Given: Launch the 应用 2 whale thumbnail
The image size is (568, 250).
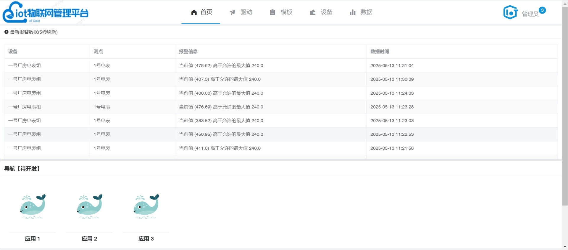Looking at the screenshot, I should tap(89, 206).
